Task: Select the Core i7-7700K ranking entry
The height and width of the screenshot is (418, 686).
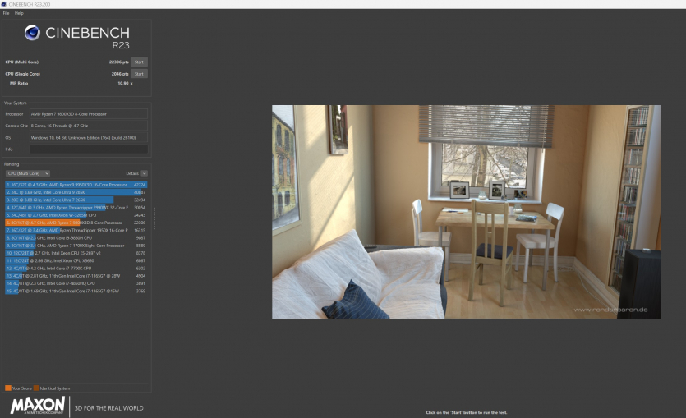Action: (x=74, y=268)
